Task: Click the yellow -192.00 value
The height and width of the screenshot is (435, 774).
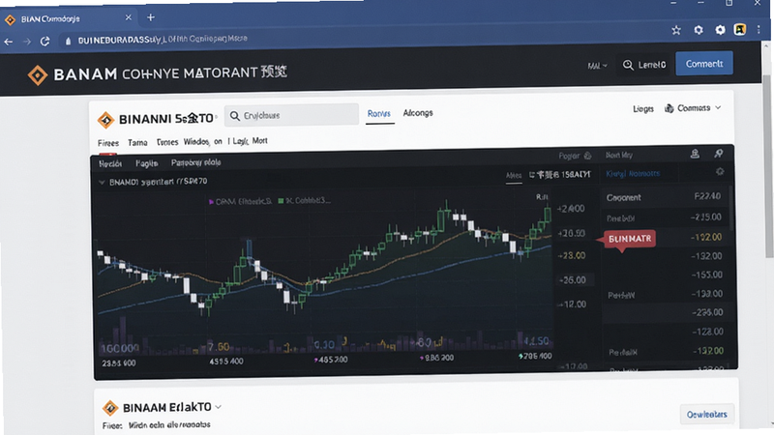Action: pos(706,237)
